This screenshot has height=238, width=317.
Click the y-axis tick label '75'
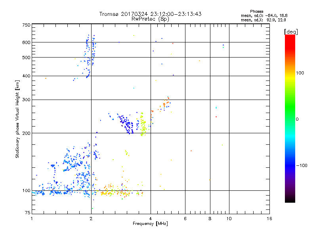pos(28,213)
